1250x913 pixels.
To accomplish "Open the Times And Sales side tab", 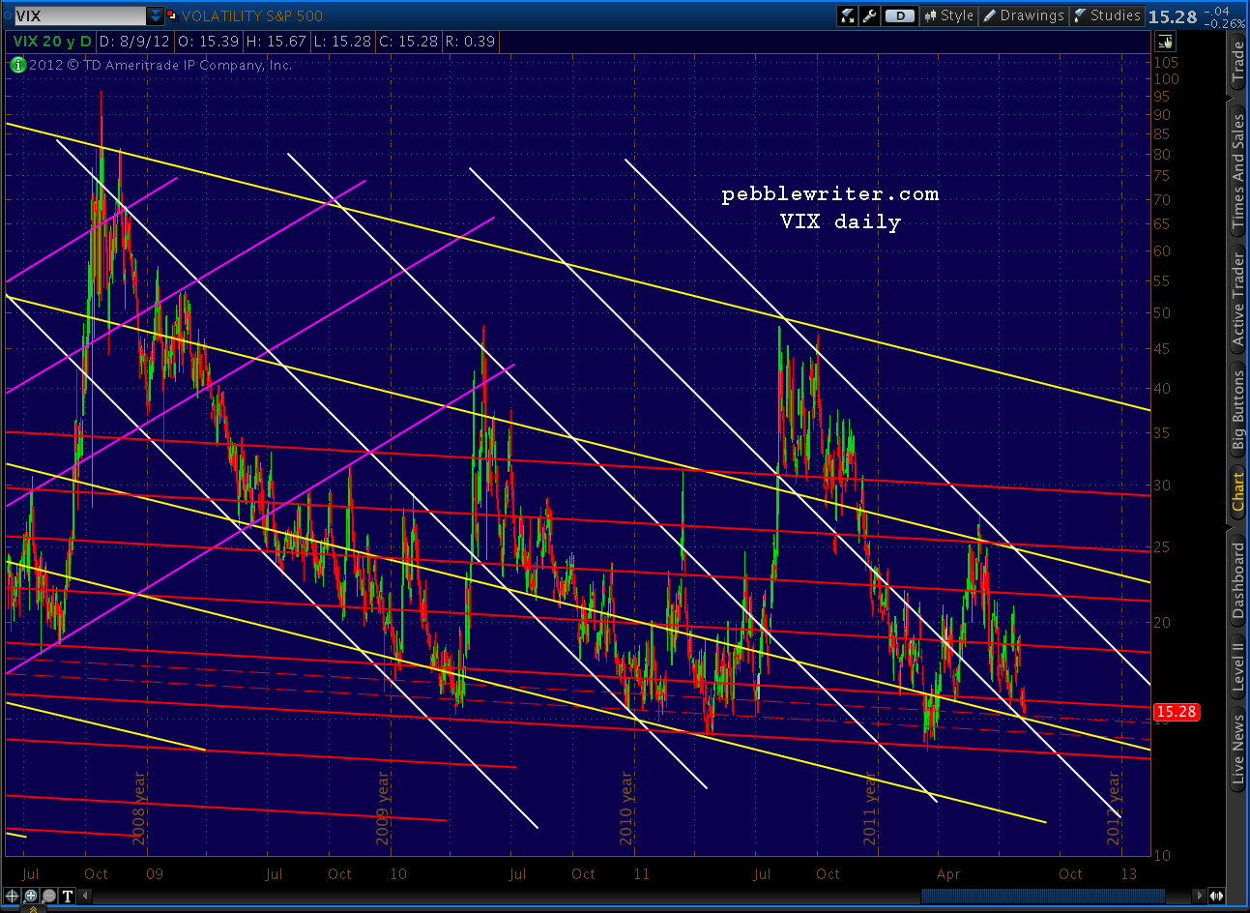I will [1237, 170].
